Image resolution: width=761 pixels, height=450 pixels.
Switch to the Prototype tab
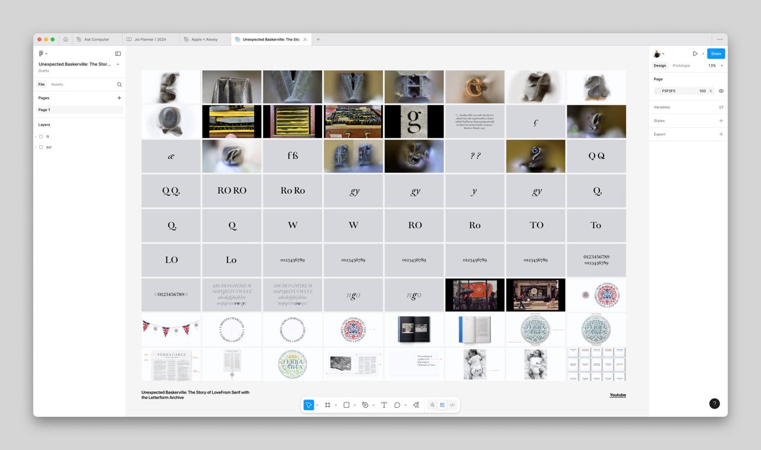pos(681,65)
